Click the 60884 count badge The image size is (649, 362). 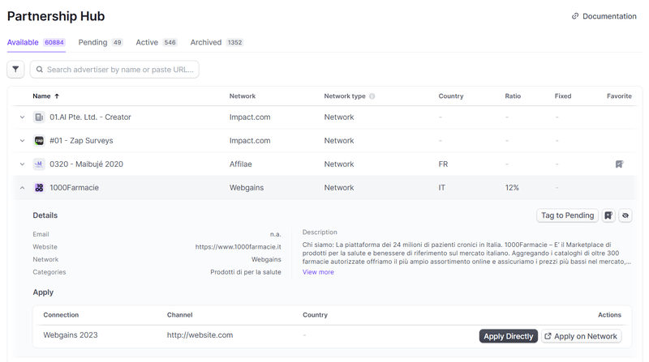[54, 42]
